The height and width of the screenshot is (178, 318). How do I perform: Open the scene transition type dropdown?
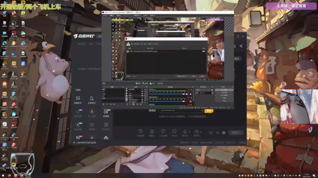click(x=203, y=90)
